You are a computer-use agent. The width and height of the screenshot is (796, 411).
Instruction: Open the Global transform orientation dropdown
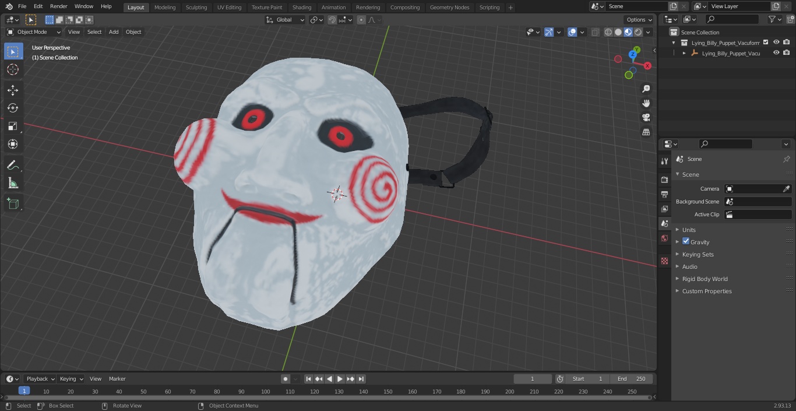pyautogui.click(x=285, y=20)
